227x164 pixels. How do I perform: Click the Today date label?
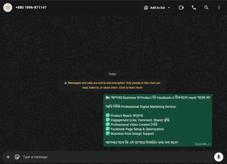pos(112,74)
